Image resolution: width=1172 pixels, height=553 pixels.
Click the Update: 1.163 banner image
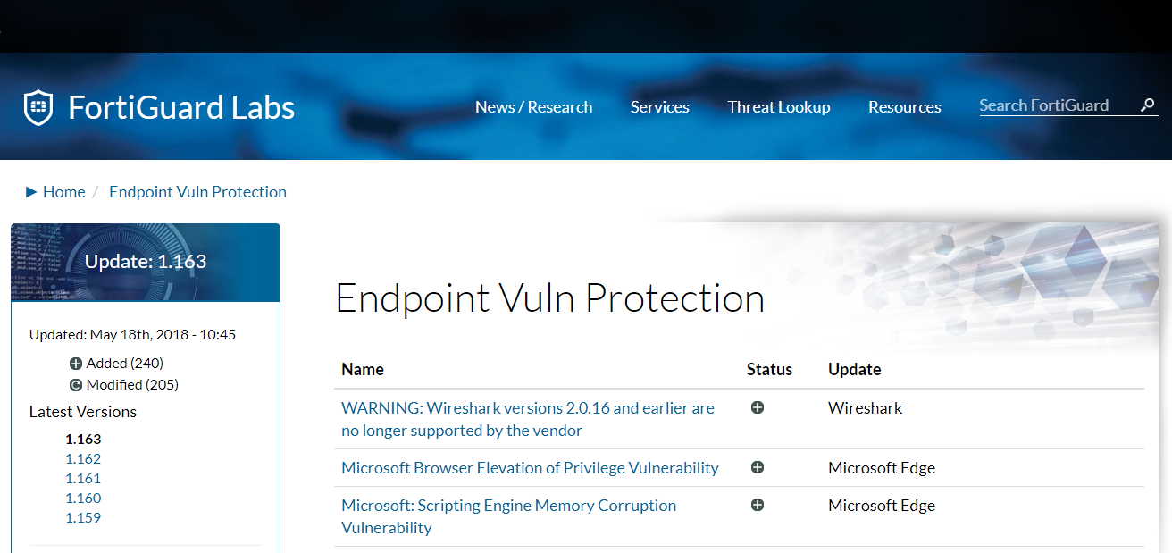[x=146, y=262]
